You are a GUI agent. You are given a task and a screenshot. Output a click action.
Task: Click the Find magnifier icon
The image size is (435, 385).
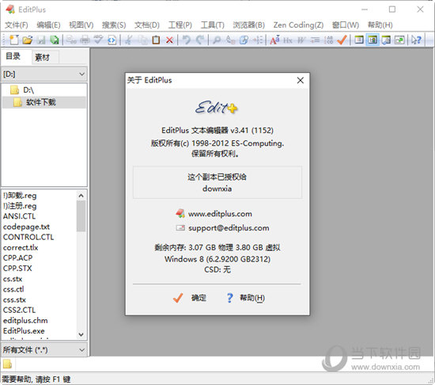(217, 40)
